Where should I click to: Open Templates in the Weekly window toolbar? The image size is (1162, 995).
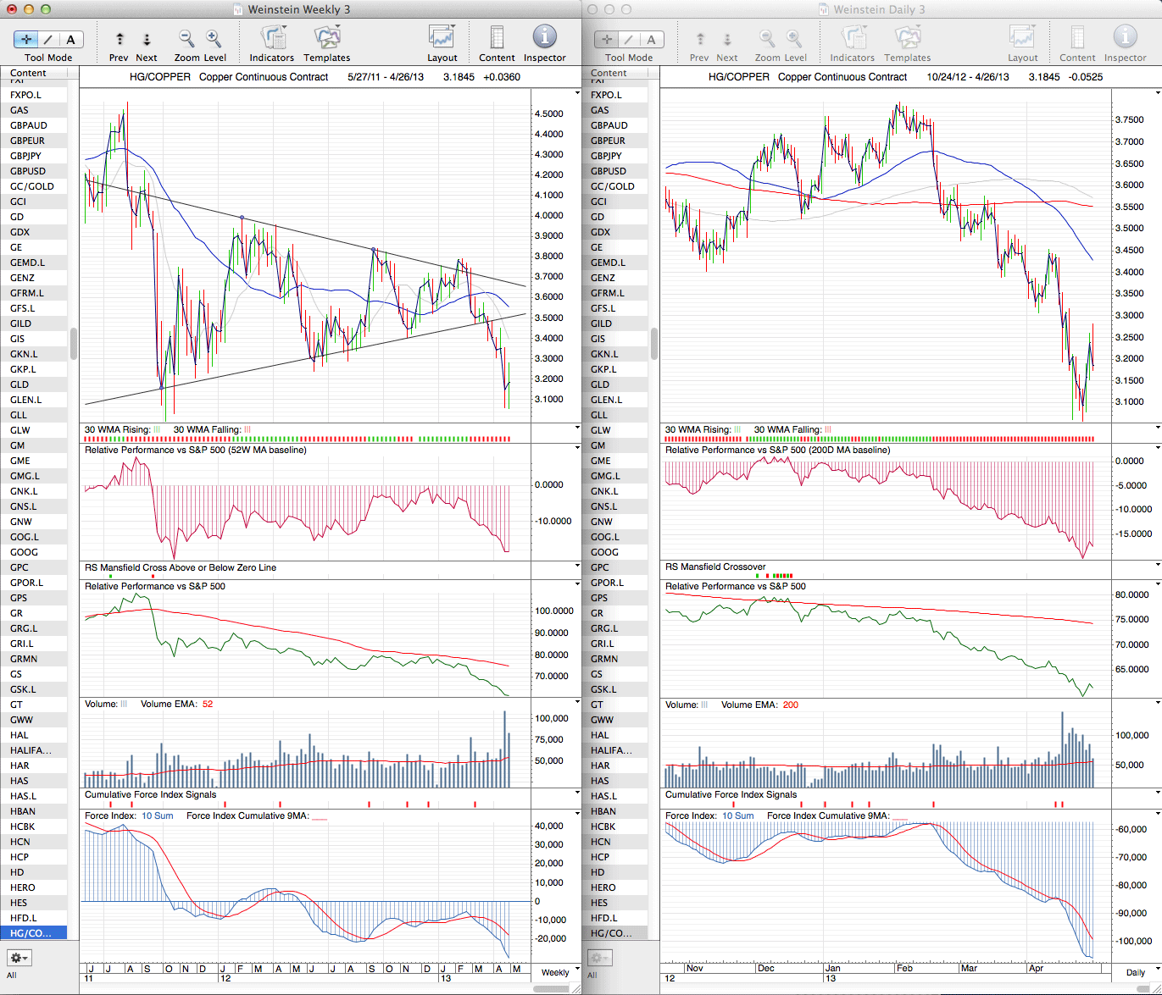click(x=326, y=38)
